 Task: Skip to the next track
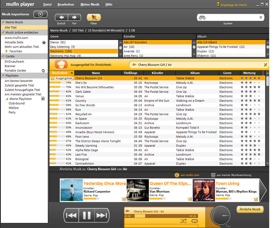102,216
